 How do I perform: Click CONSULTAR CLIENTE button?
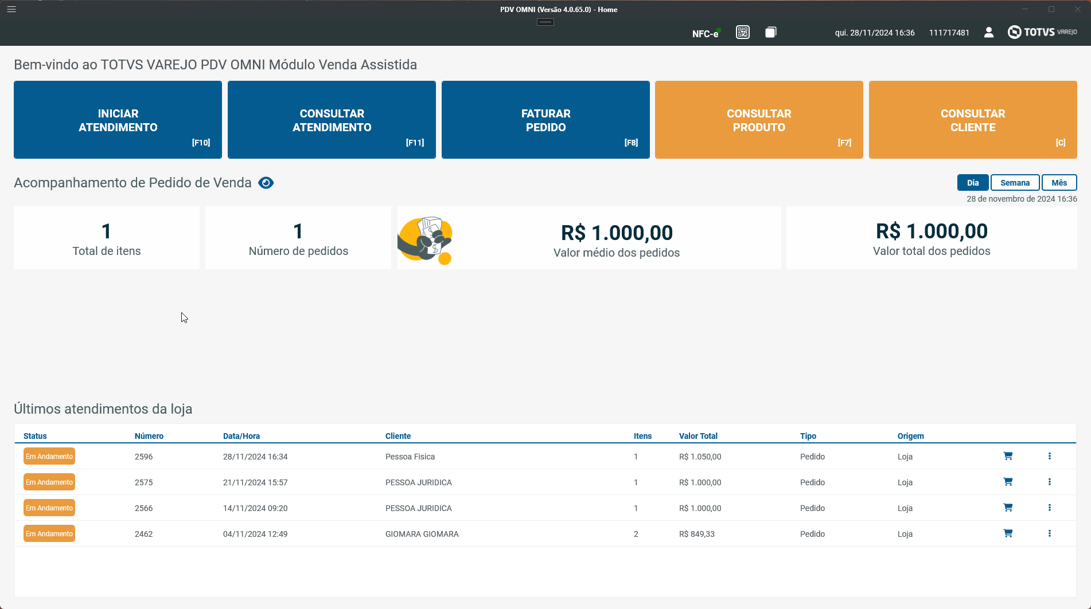[x=973, y=120]
